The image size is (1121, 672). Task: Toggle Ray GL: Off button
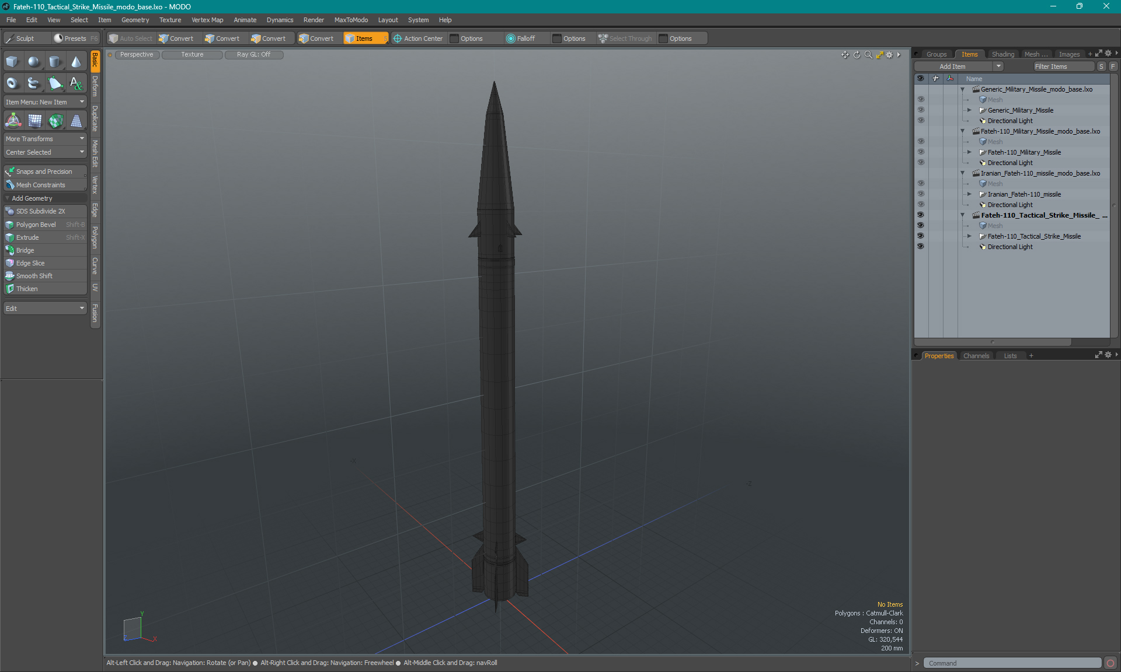253,55
